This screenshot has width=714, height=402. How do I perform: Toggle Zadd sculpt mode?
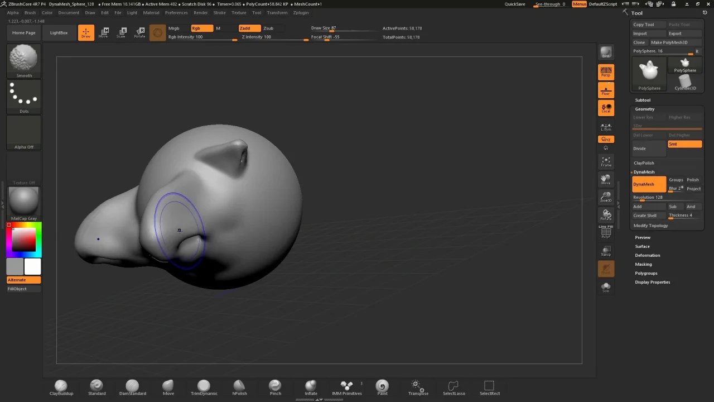click(x=249, y=28)
